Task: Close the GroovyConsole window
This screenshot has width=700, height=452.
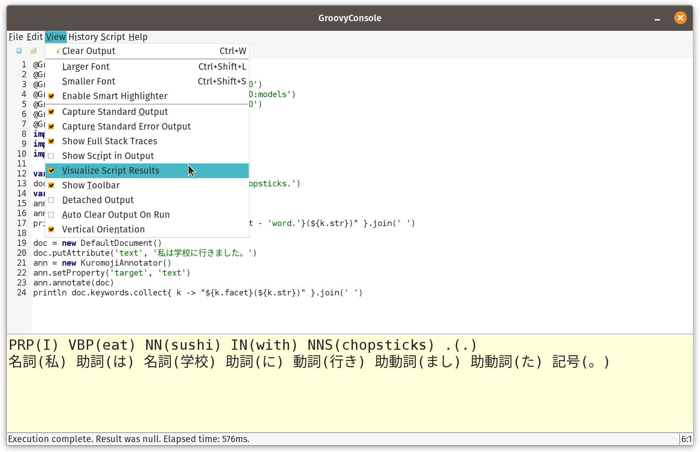Action: (x=680, y=18)
